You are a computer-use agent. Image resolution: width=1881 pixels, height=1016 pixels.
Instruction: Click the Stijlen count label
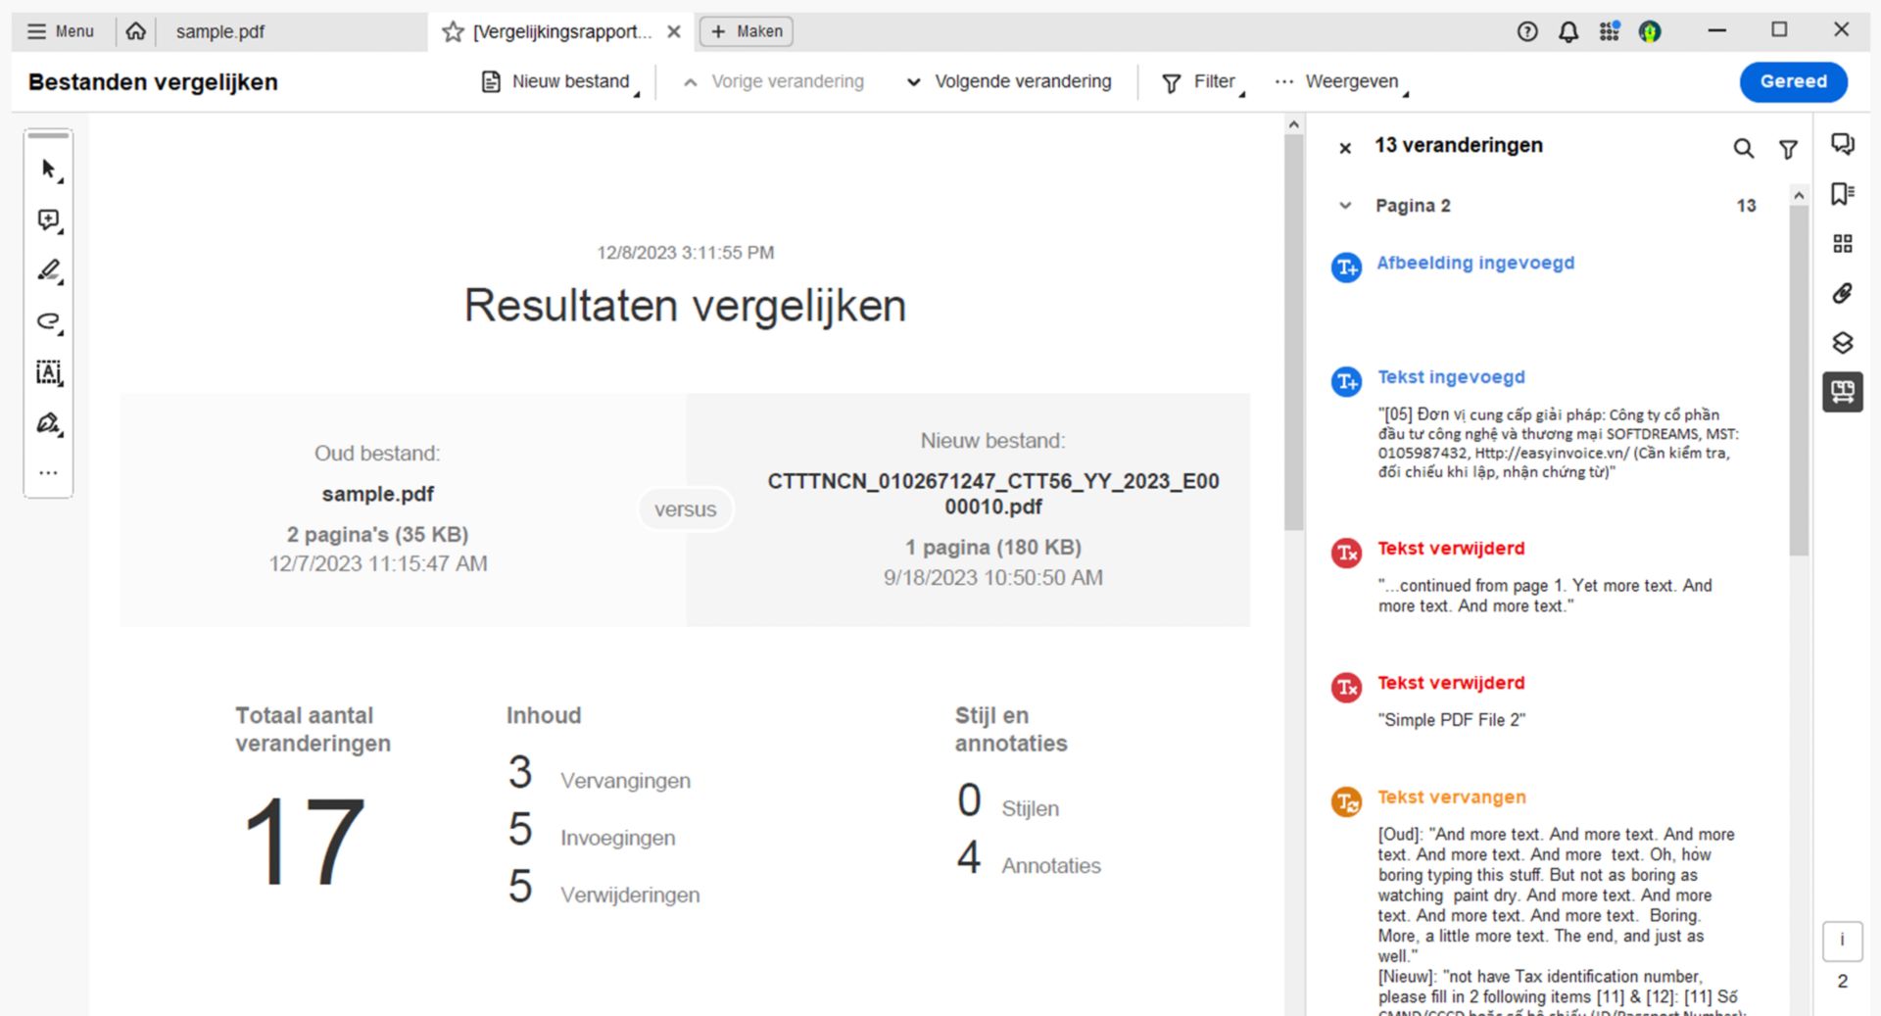(x=1030, y=809)
